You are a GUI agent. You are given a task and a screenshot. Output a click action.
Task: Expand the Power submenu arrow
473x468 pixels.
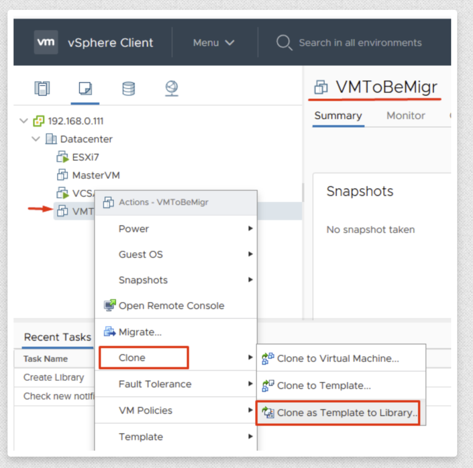pyautogui.click(x=250, y=228)
